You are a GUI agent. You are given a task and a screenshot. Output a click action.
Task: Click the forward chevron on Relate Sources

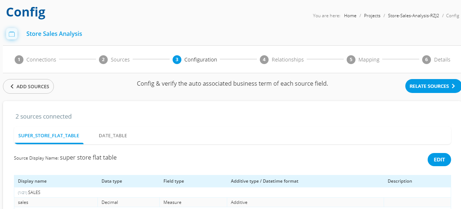tap(453, 86)
